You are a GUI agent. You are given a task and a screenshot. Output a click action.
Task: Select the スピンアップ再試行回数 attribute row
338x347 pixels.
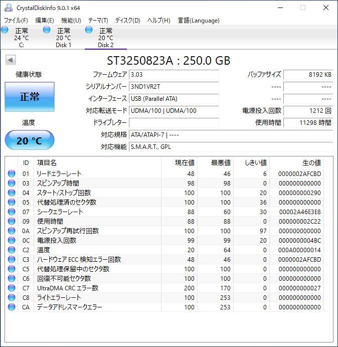(x=165, y=231)
